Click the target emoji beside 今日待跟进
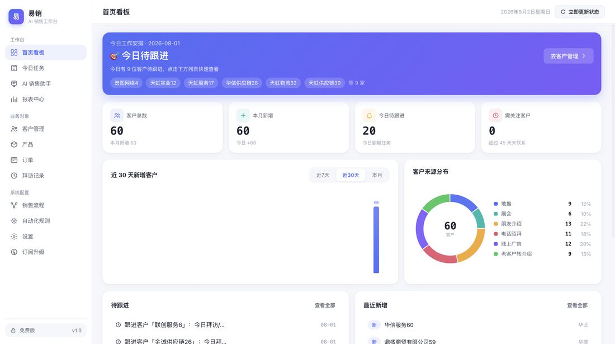The height and width of the screenshot is (344, 615). point(114,56)
